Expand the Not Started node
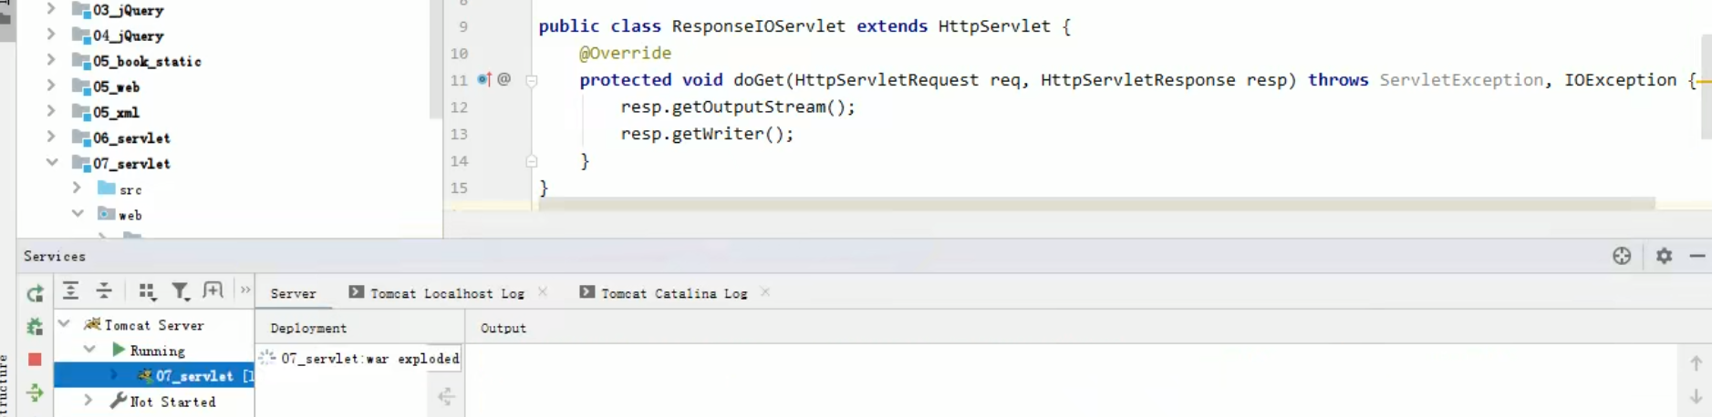This screenshot has height=417, width=1712. click(88, 401)
